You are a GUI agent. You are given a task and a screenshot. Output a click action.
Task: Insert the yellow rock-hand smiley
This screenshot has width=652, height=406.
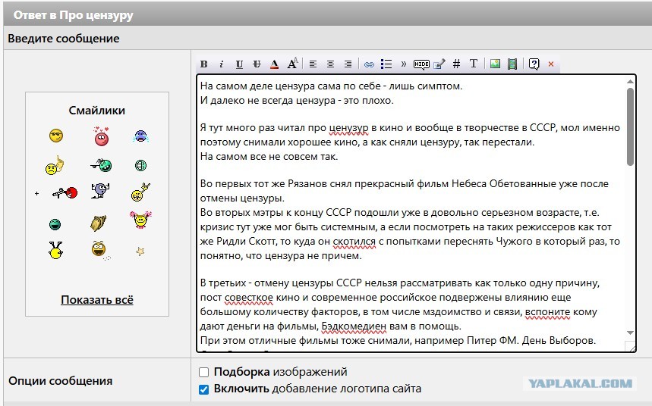pos(140,192)
